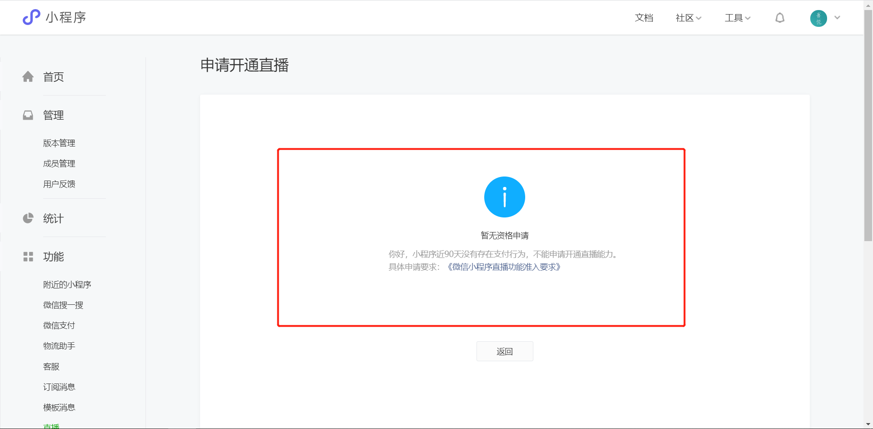
Task: Click the text about 90天没有存在支付行为
Action: 504,254
